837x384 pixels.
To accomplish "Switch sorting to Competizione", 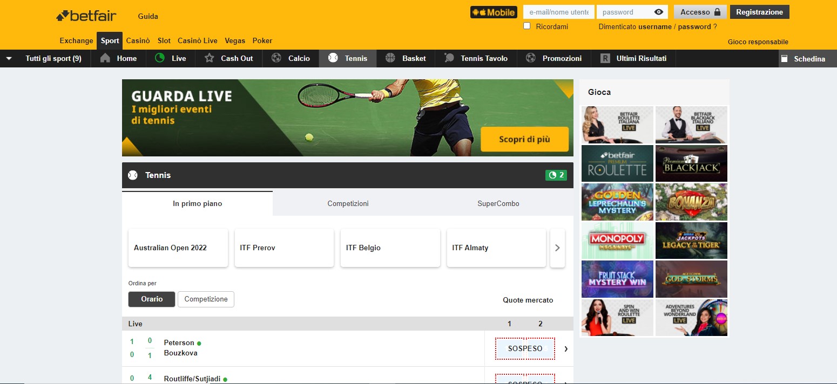I will 206,299.
